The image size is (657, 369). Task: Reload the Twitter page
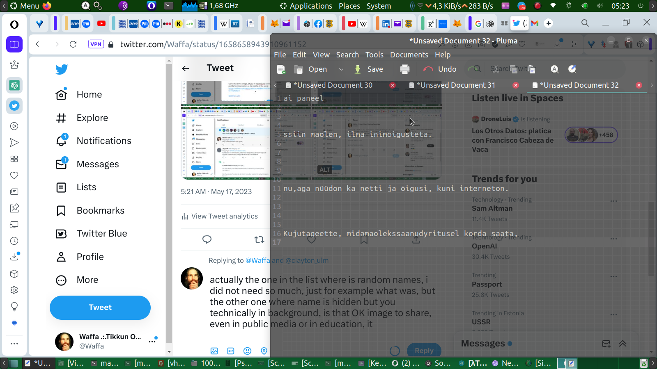click(x=73, y=44)
